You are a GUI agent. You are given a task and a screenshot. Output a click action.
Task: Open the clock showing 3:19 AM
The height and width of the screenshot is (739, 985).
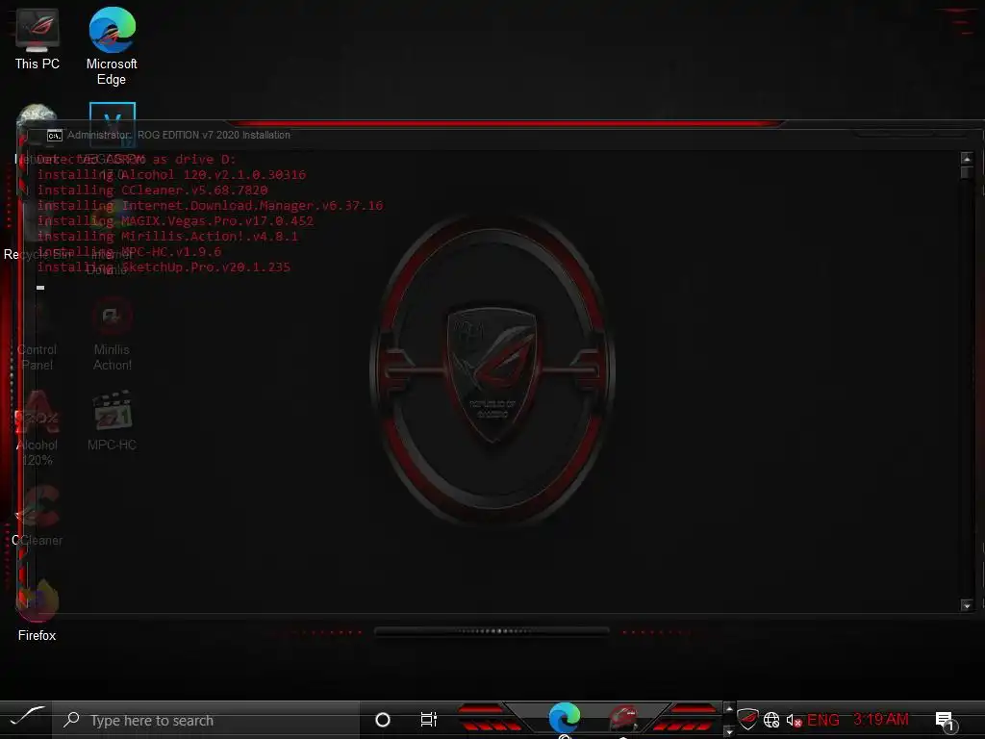[881, 719]
